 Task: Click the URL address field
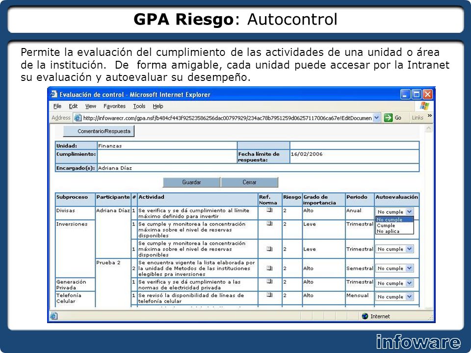[x=227, y=118]
